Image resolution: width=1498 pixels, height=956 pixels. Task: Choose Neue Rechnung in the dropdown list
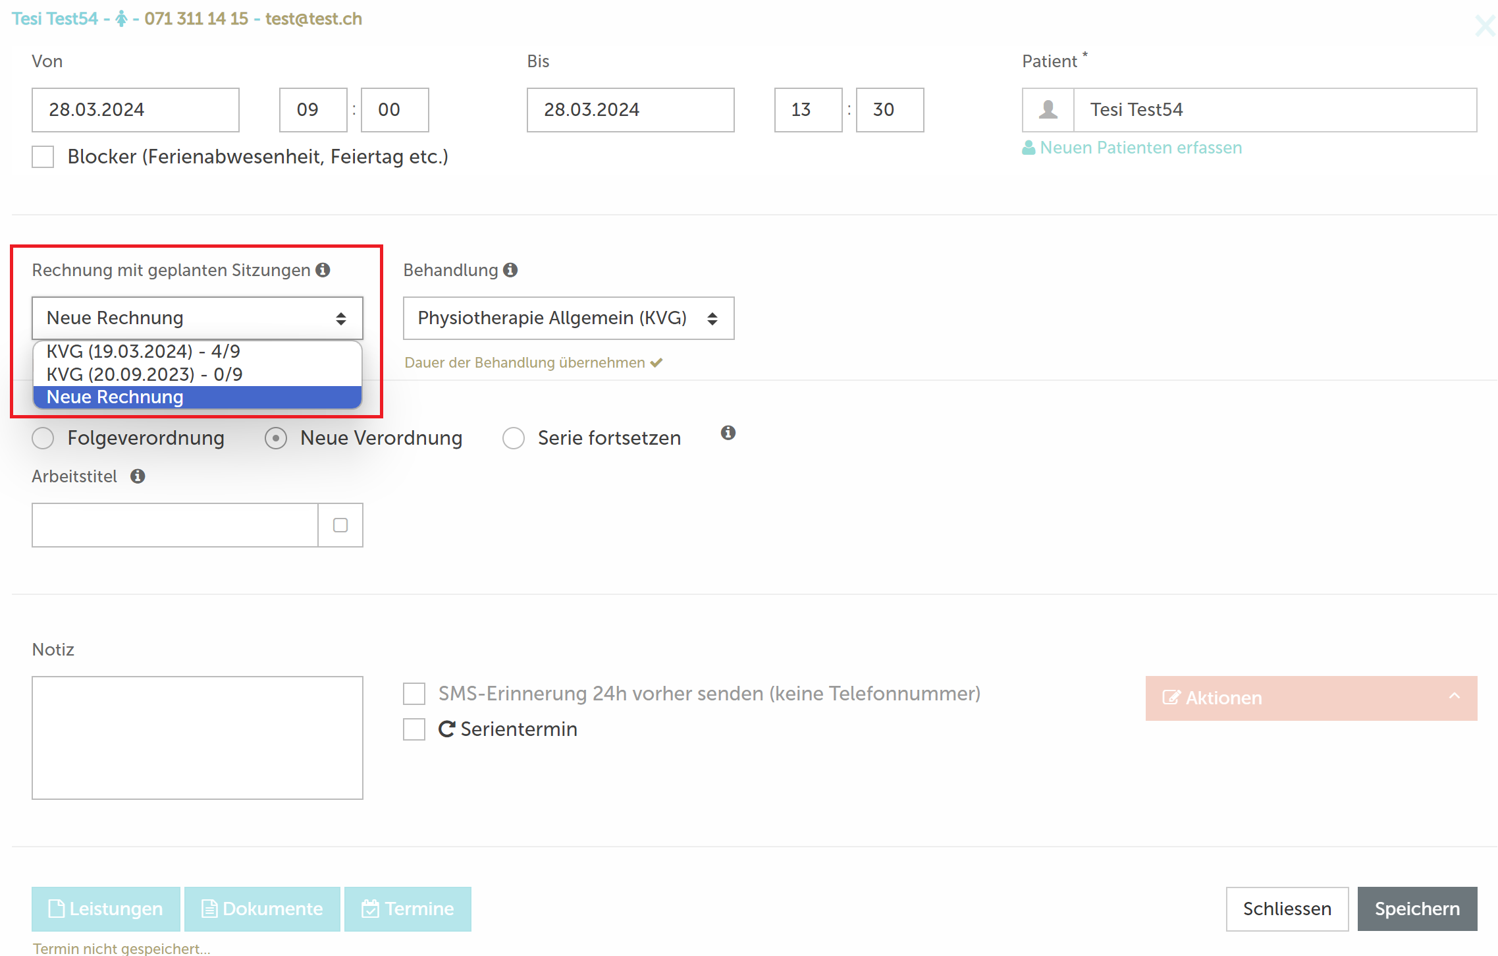[x=198, y=397]
